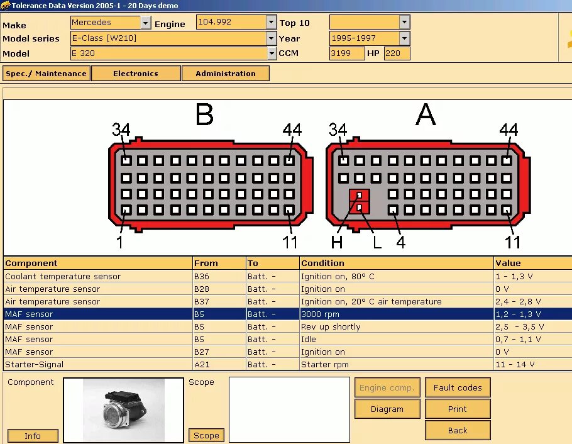
Task: Click the Engine comp. button
Action: [x=387, y=388]
